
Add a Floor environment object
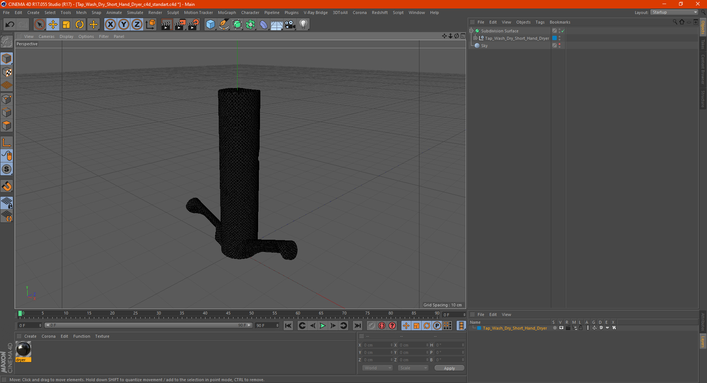click(277, 25)
